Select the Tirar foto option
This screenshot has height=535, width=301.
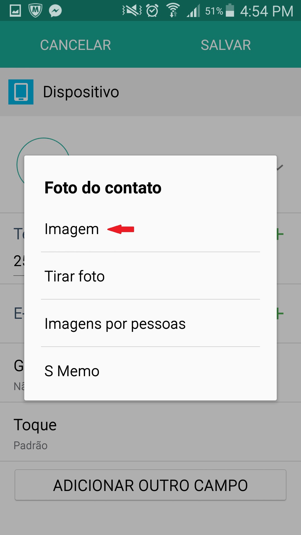(x=75, y=276)
